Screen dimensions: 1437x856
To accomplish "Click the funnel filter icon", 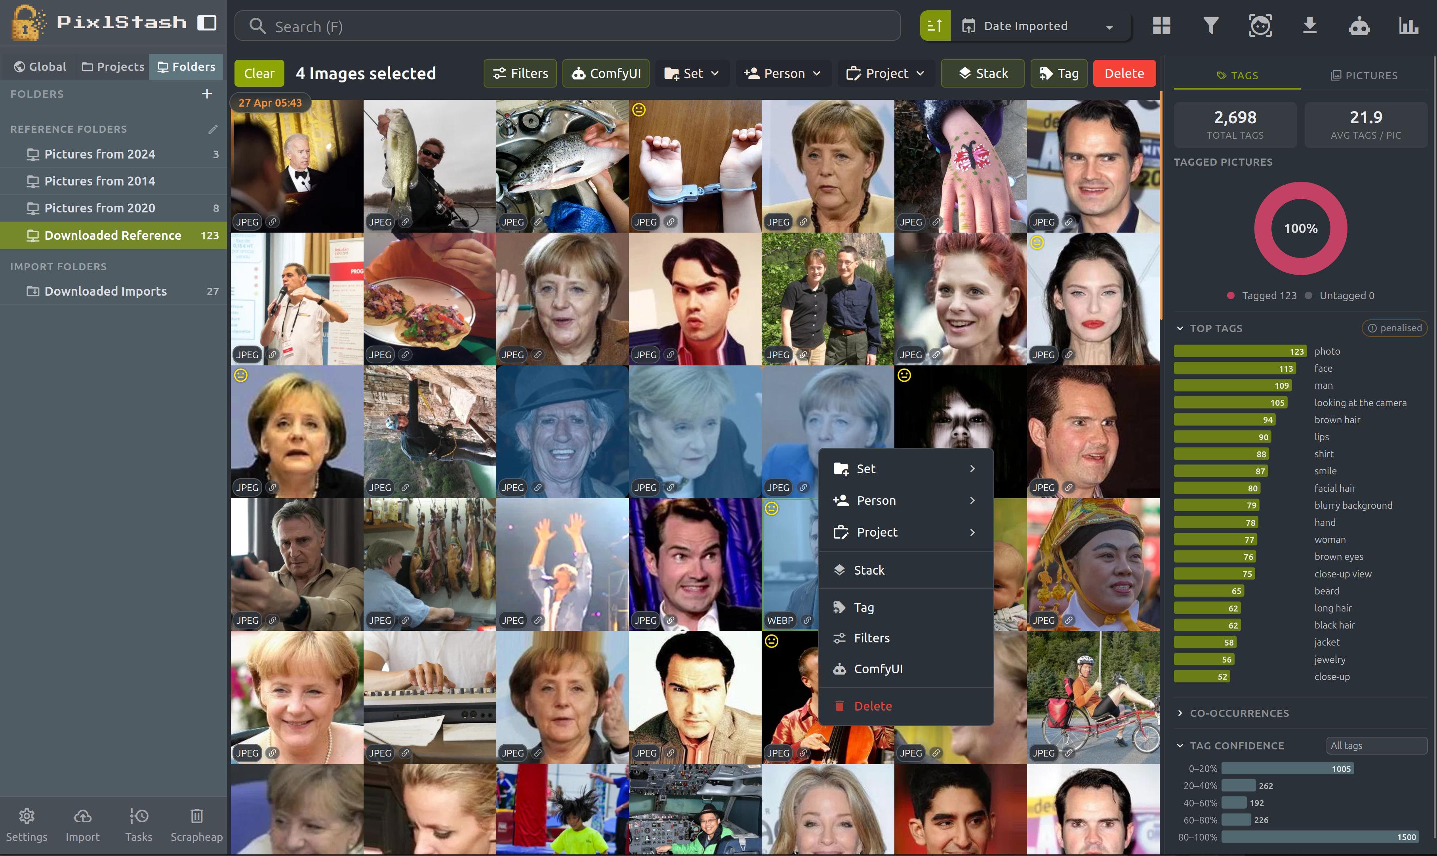I will pyautogui.click(x=1210, y=26).
